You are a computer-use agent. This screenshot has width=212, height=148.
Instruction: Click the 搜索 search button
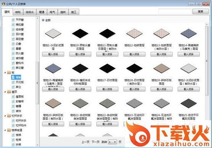coord(201,11)
